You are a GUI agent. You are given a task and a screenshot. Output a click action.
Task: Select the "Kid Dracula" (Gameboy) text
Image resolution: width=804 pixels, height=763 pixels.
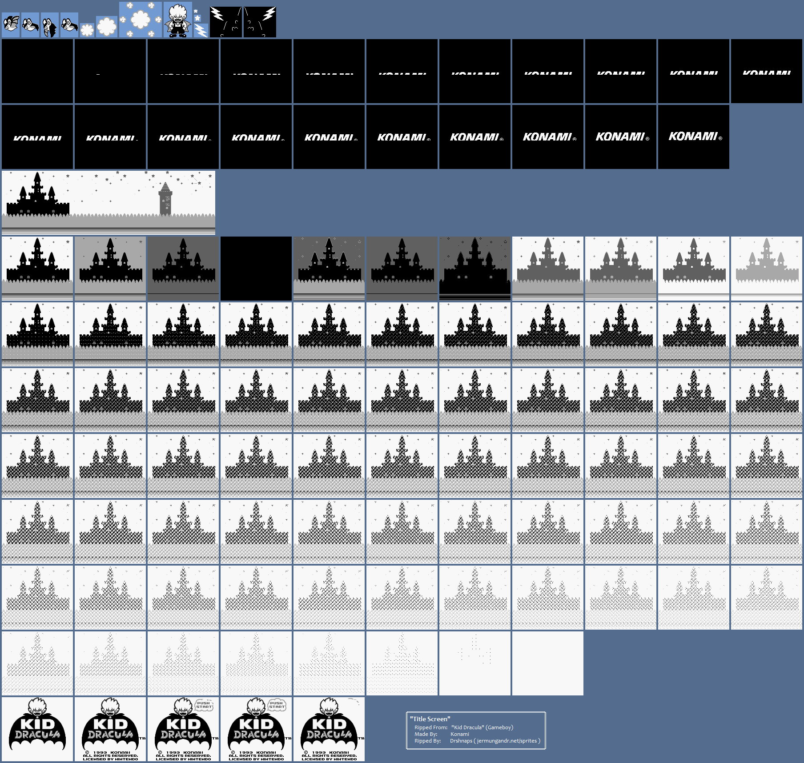tap(482, 727)
